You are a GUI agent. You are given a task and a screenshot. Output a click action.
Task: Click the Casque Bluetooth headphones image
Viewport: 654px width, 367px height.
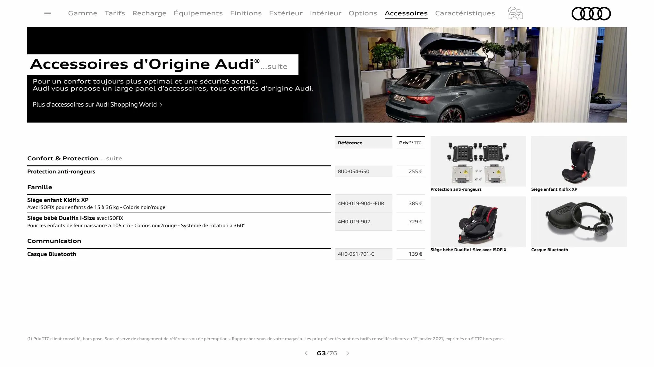[x=579, y=222]
